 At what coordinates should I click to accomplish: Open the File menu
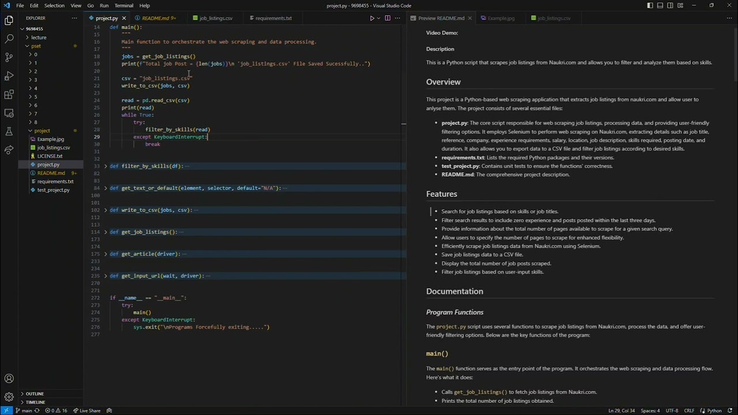pos(20,5)
